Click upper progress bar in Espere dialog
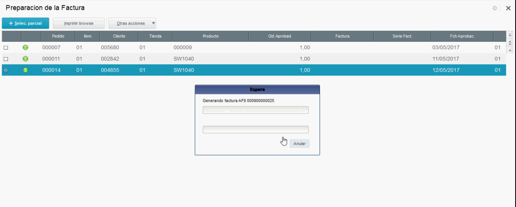Viewport: 516px width, 207px height. coord(256,110)
